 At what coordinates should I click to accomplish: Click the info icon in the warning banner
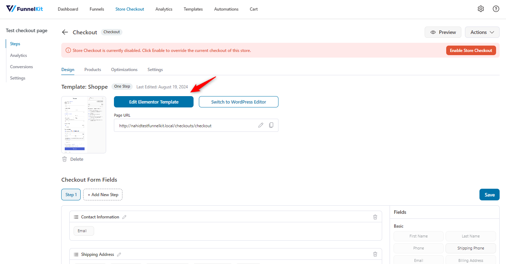click(68, 51)
